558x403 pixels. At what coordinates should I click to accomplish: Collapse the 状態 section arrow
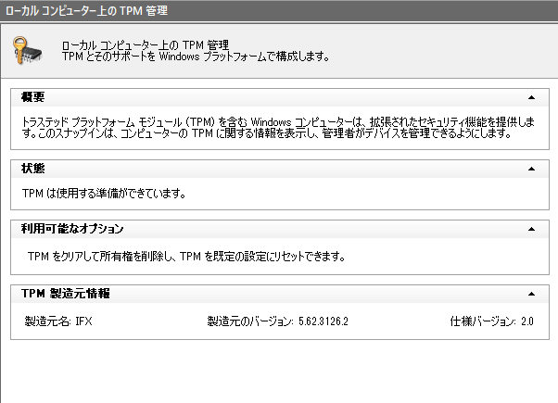point(531,169)
